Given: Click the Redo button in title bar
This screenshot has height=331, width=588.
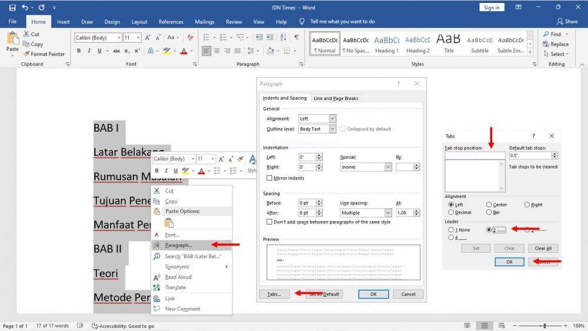Looking at the screenshot, I should (42, 7).
